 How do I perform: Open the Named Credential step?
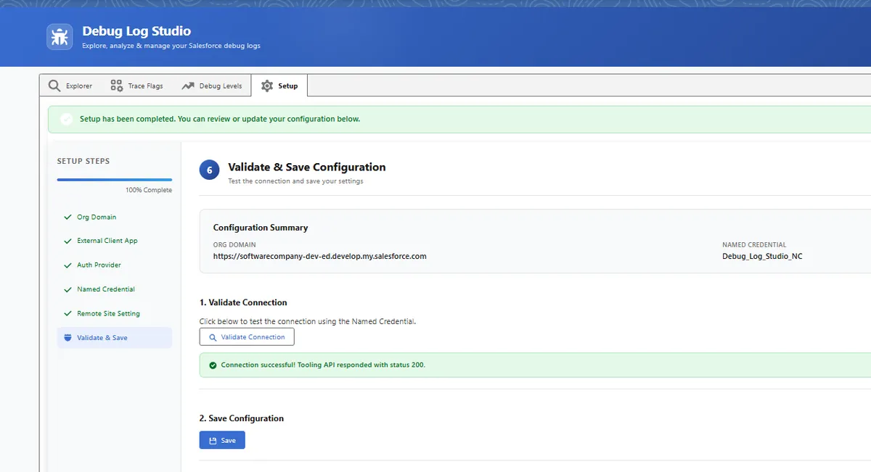(x=115, y=289)
